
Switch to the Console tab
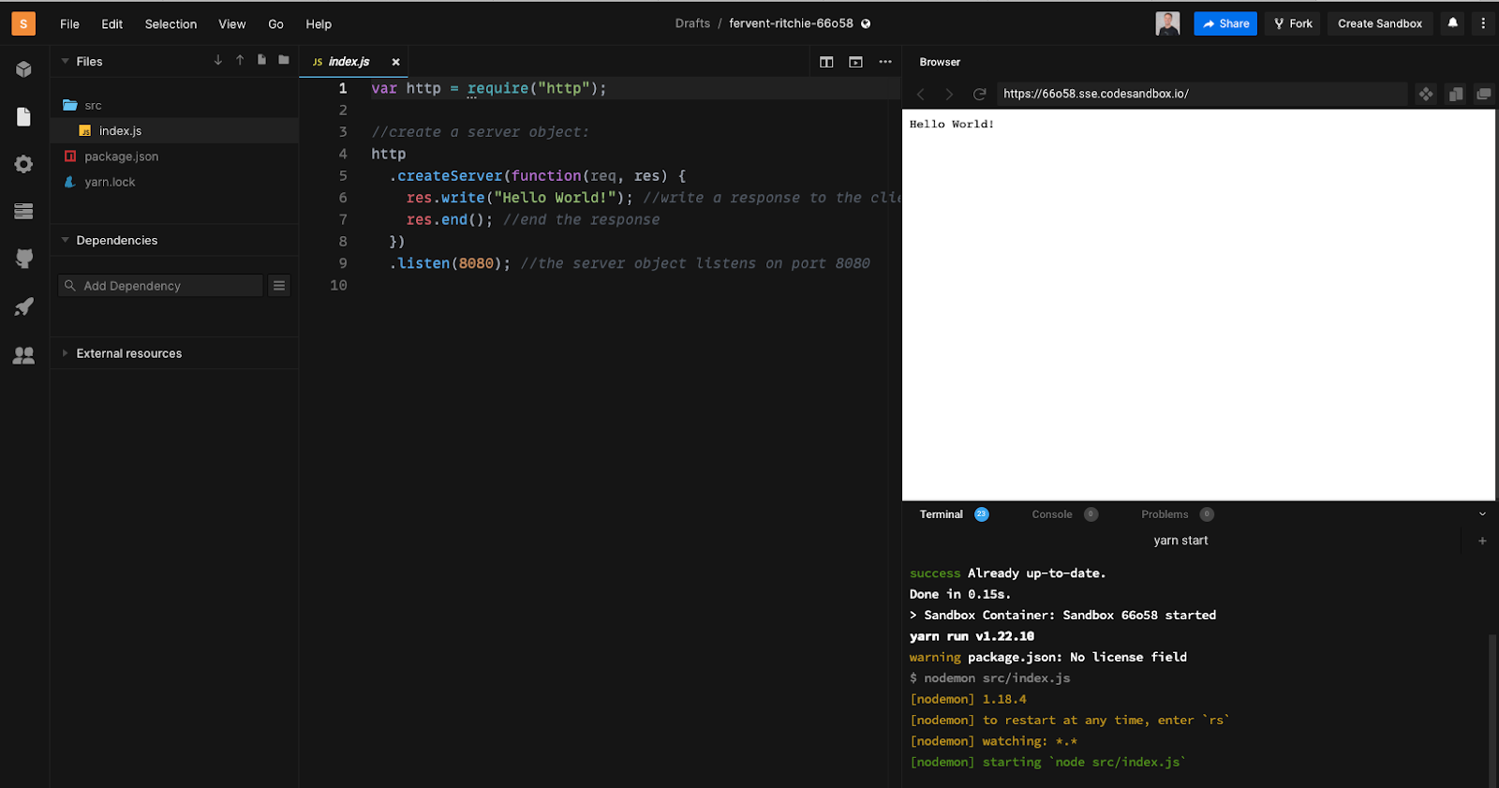click(x=1052, y=514)
